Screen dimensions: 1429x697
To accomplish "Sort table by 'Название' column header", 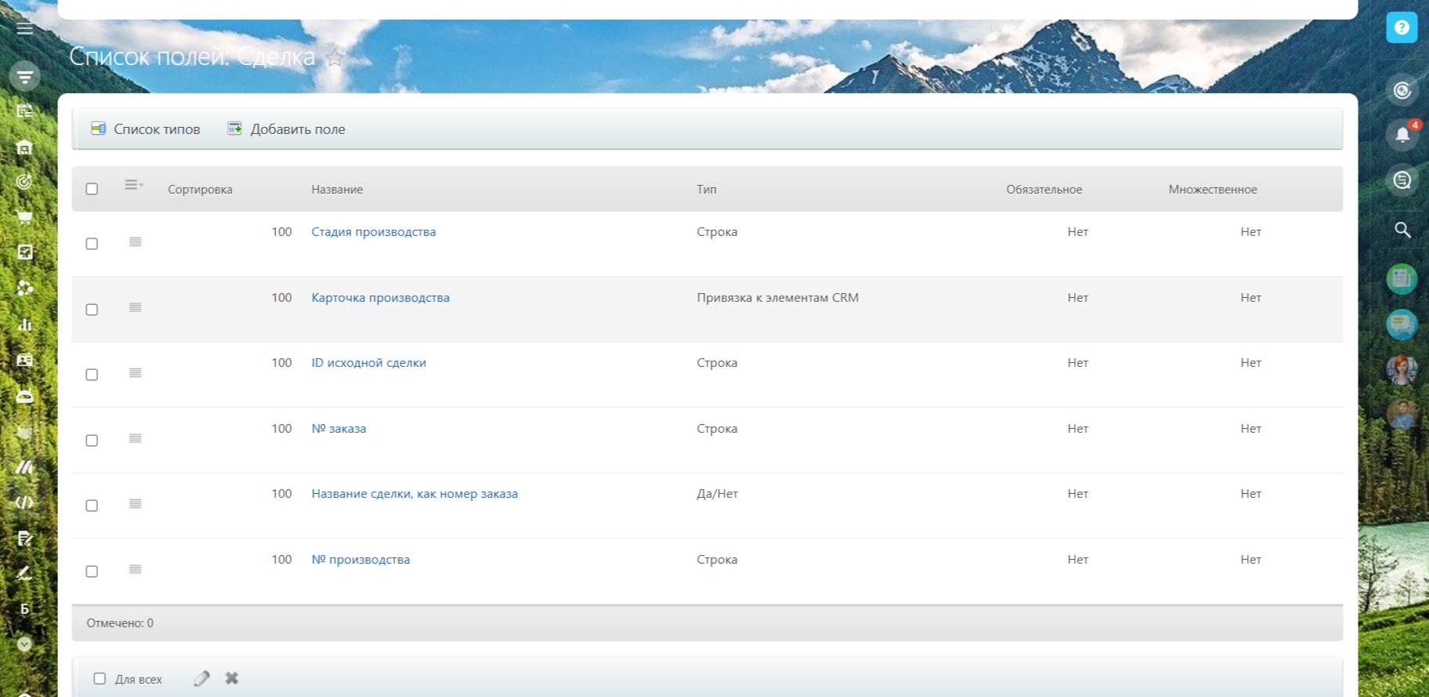I will click(337, 190).
